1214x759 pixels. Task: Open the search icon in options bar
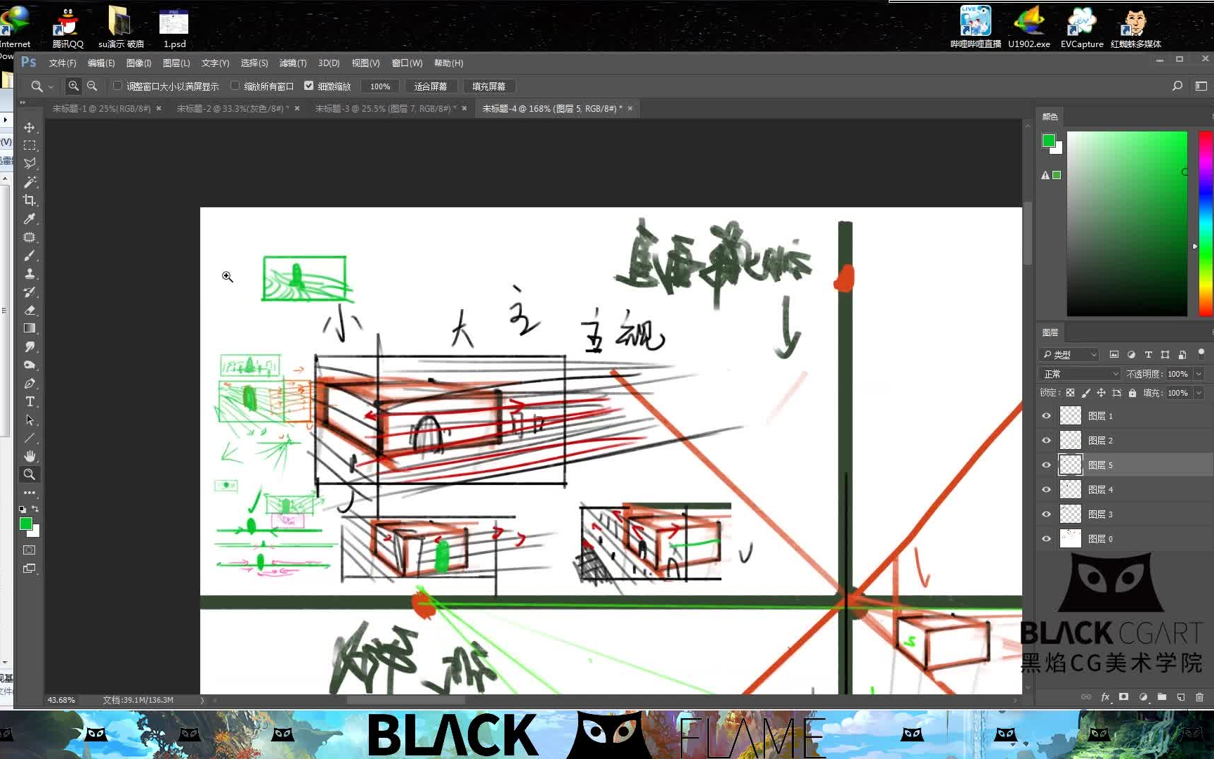pos(1177,86)
